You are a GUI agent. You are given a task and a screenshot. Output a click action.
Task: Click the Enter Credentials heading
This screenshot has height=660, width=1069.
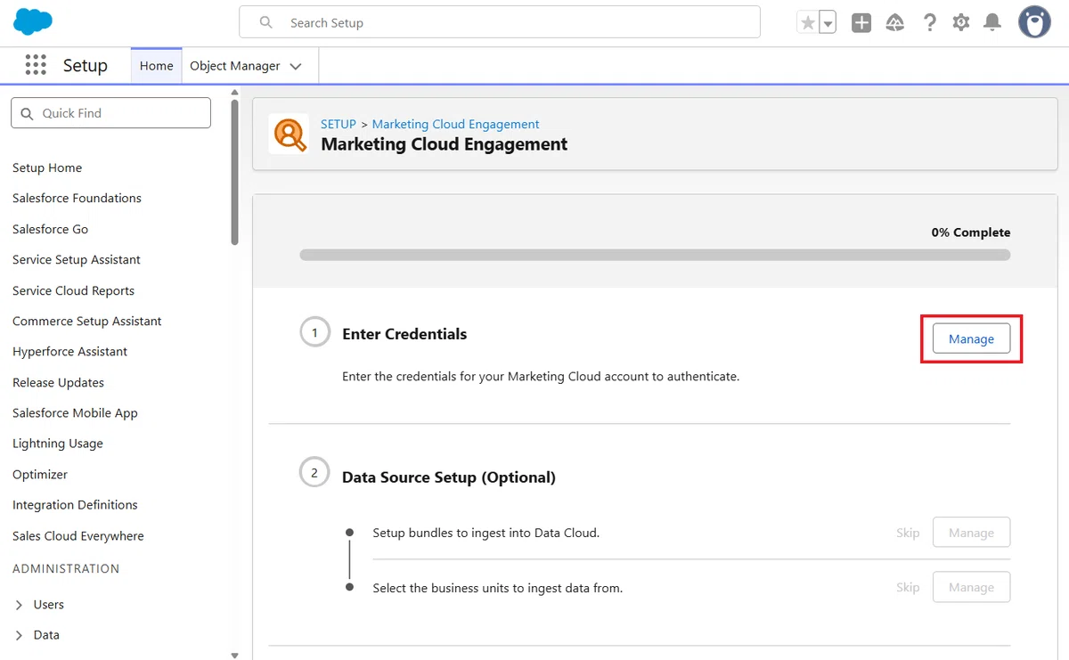click(404, 334)
